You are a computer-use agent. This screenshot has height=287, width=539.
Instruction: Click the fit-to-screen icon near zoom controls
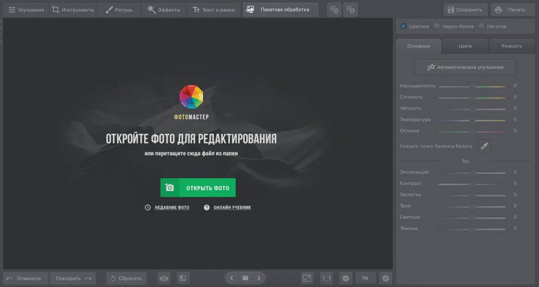point(307,278)
